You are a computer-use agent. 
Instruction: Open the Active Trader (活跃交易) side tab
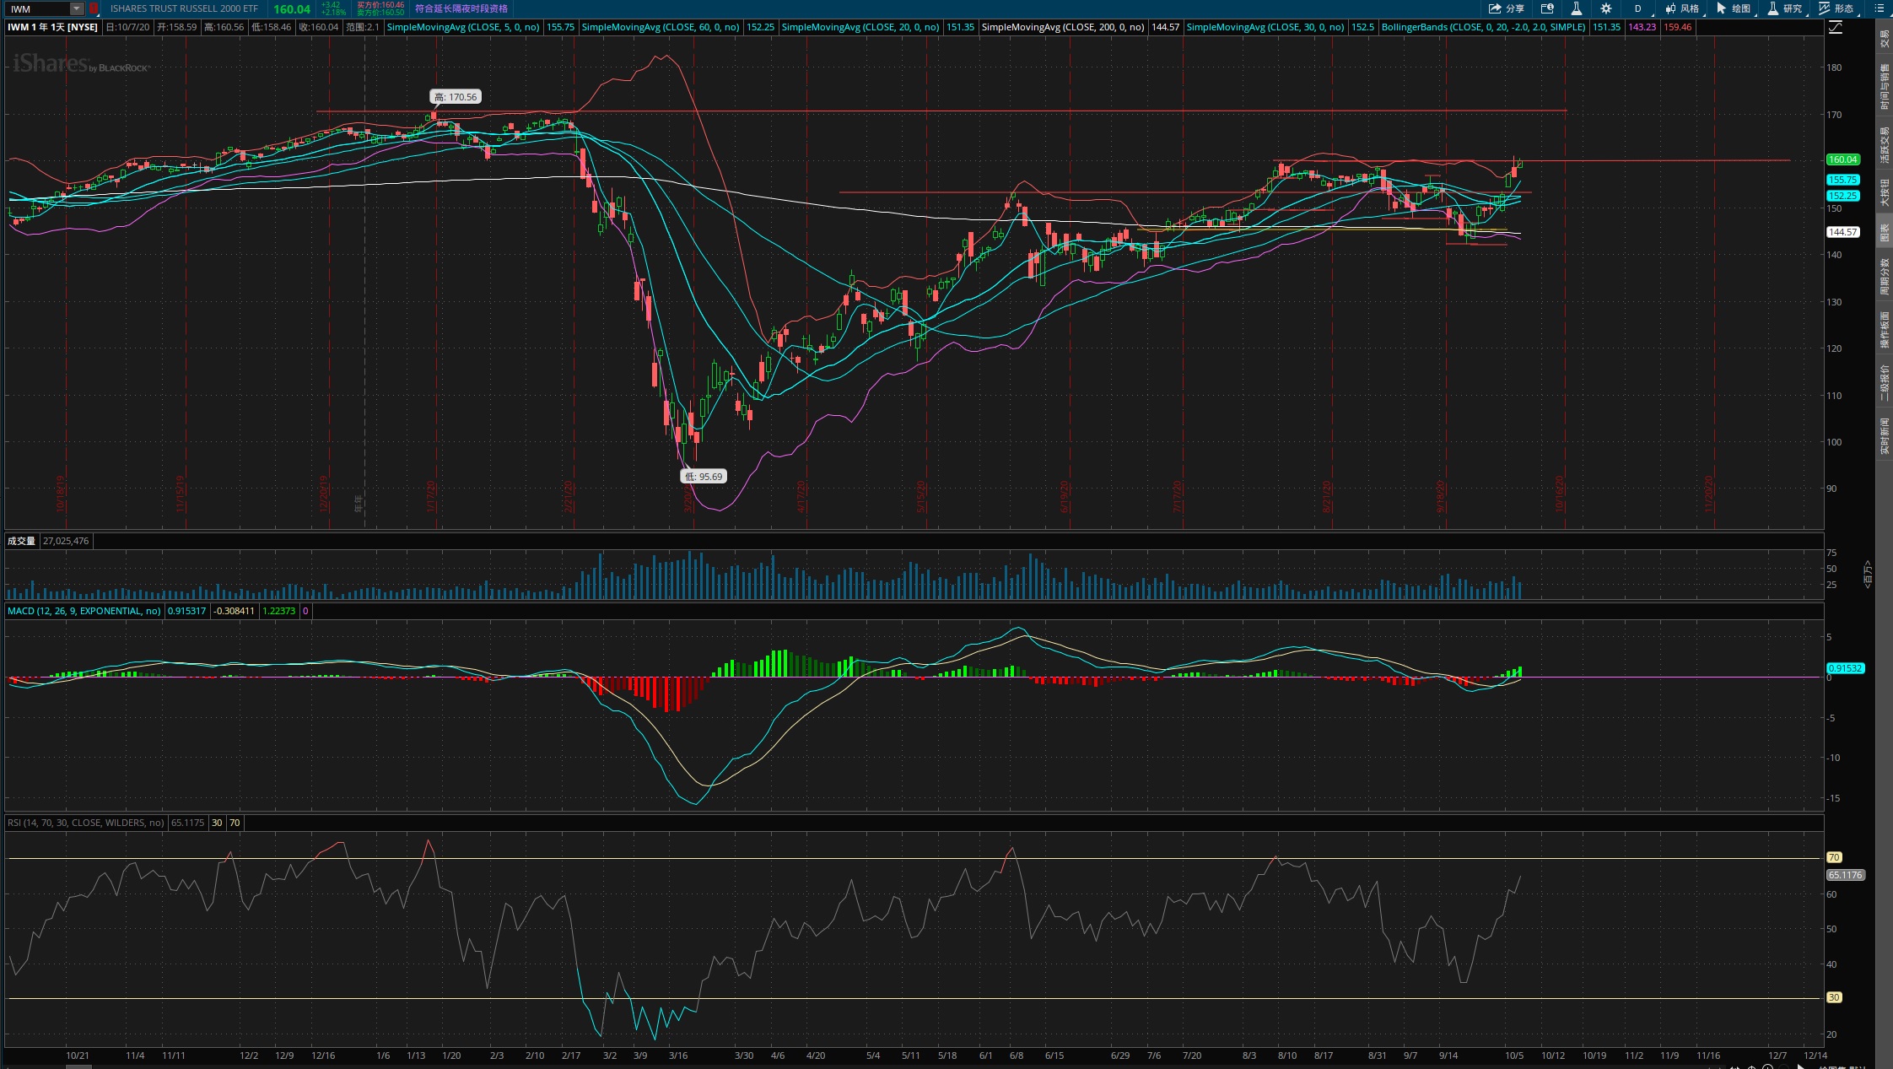click(x=1885, y=145)
